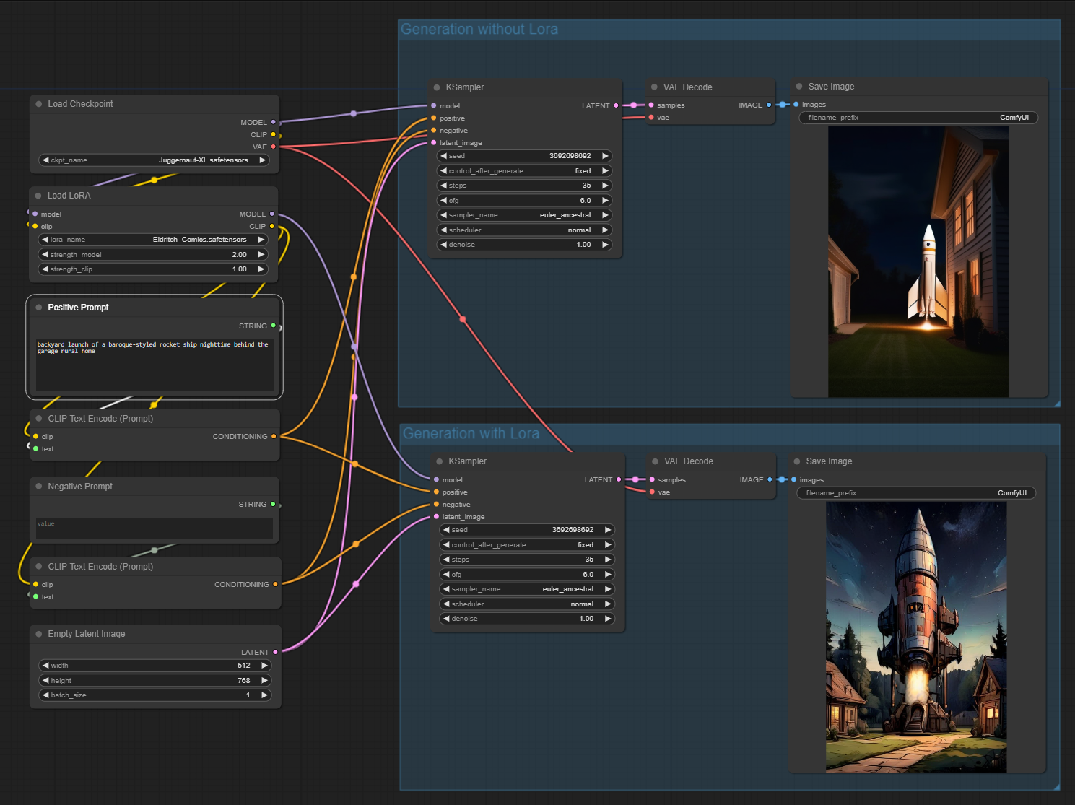Collapse the Empty Latent Image node with its title dot
This screenshot has height=805, width=1075.
tap(39, 634)
